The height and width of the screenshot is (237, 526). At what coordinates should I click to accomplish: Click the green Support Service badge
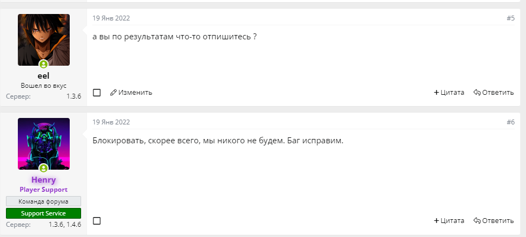pyautogui.click(x=44, y=213)
